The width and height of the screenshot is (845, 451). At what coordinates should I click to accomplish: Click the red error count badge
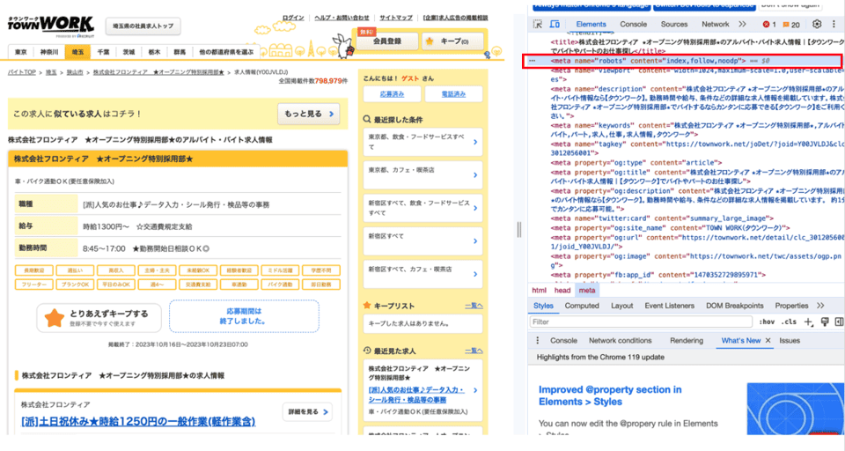(769, 25)
